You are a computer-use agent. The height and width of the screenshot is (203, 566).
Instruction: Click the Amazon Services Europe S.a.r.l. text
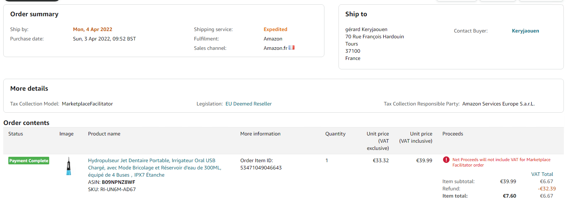[498, 104]
